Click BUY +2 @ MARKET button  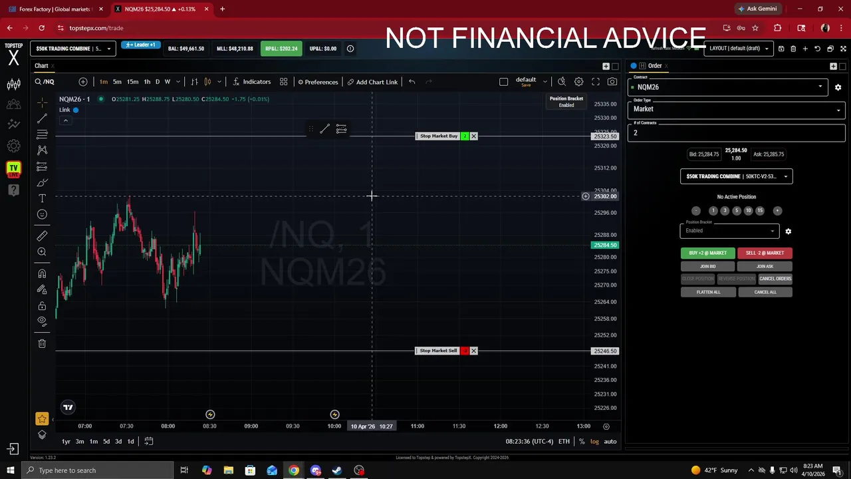pyautogui.click(x=708, y=253)
